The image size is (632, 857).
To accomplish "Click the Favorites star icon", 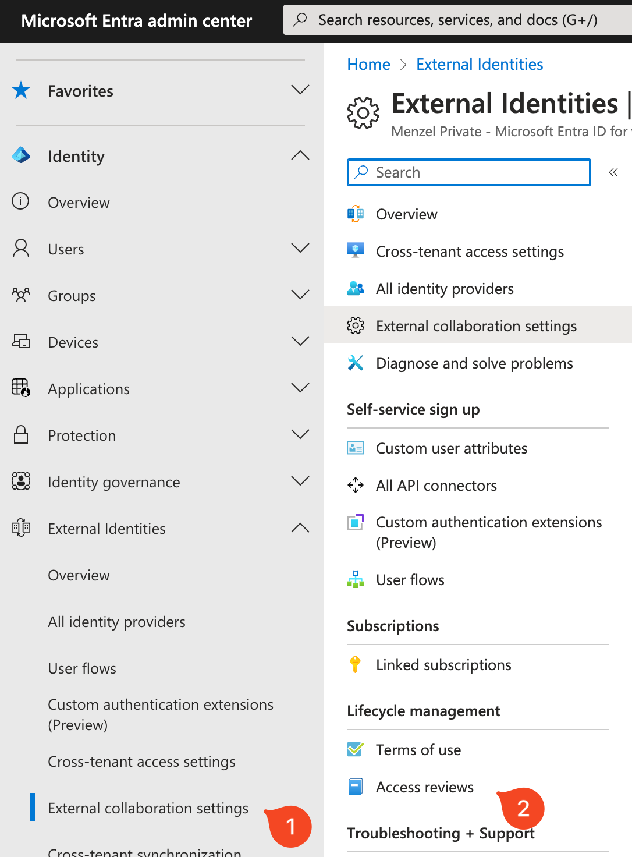I will point(21,91).
